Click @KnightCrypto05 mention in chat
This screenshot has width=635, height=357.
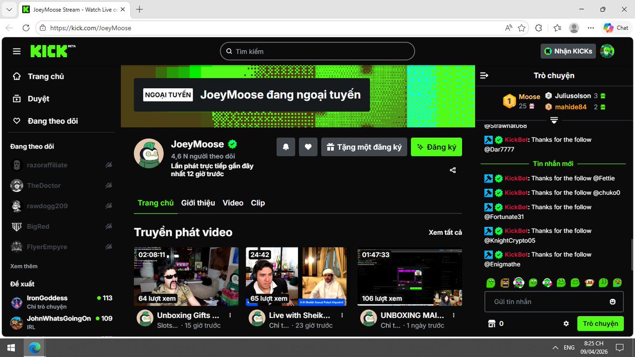[x=510, y=241]
